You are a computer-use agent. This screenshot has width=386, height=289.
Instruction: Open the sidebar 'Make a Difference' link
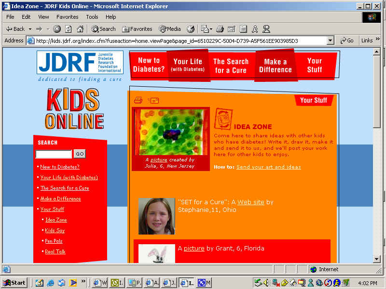(x=61, y=198)
